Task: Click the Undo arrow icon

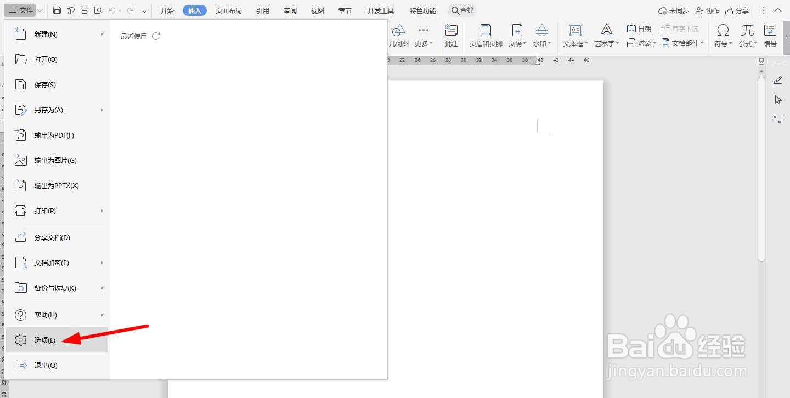Action: [x=112, y=10]
